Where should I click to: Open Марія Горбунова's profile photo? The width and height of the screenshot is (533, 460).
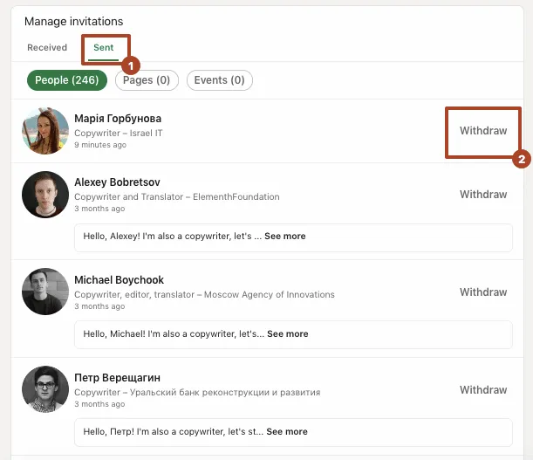point(45,131)
